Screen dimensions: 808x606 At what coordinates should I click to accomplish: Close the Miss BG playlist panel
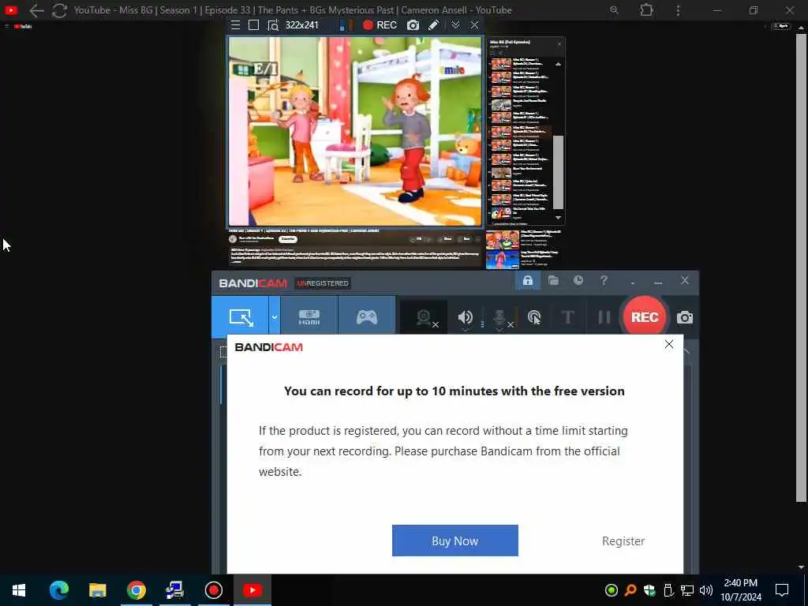pos(559,44)
